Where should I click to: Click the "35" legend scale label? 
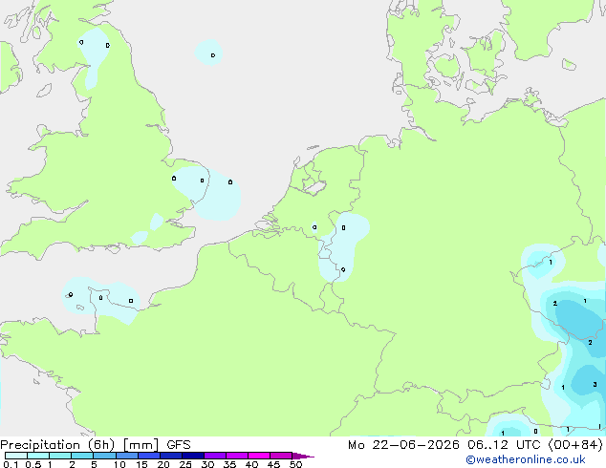click(x=229, y=464)
